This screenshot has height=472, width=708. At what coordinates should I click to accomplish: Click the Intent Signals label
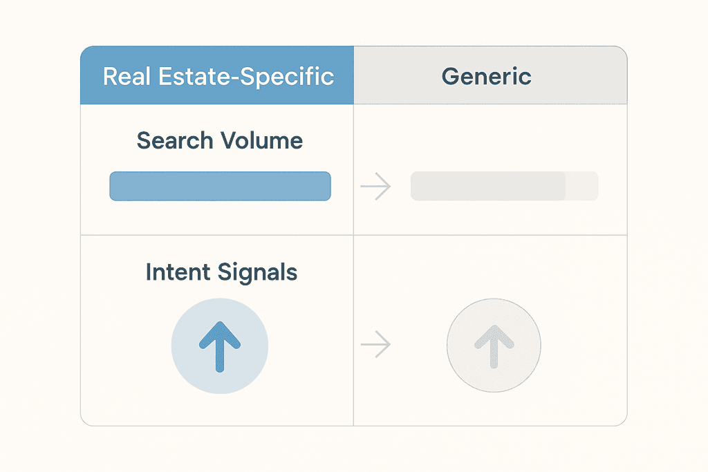tap(221, 272)
